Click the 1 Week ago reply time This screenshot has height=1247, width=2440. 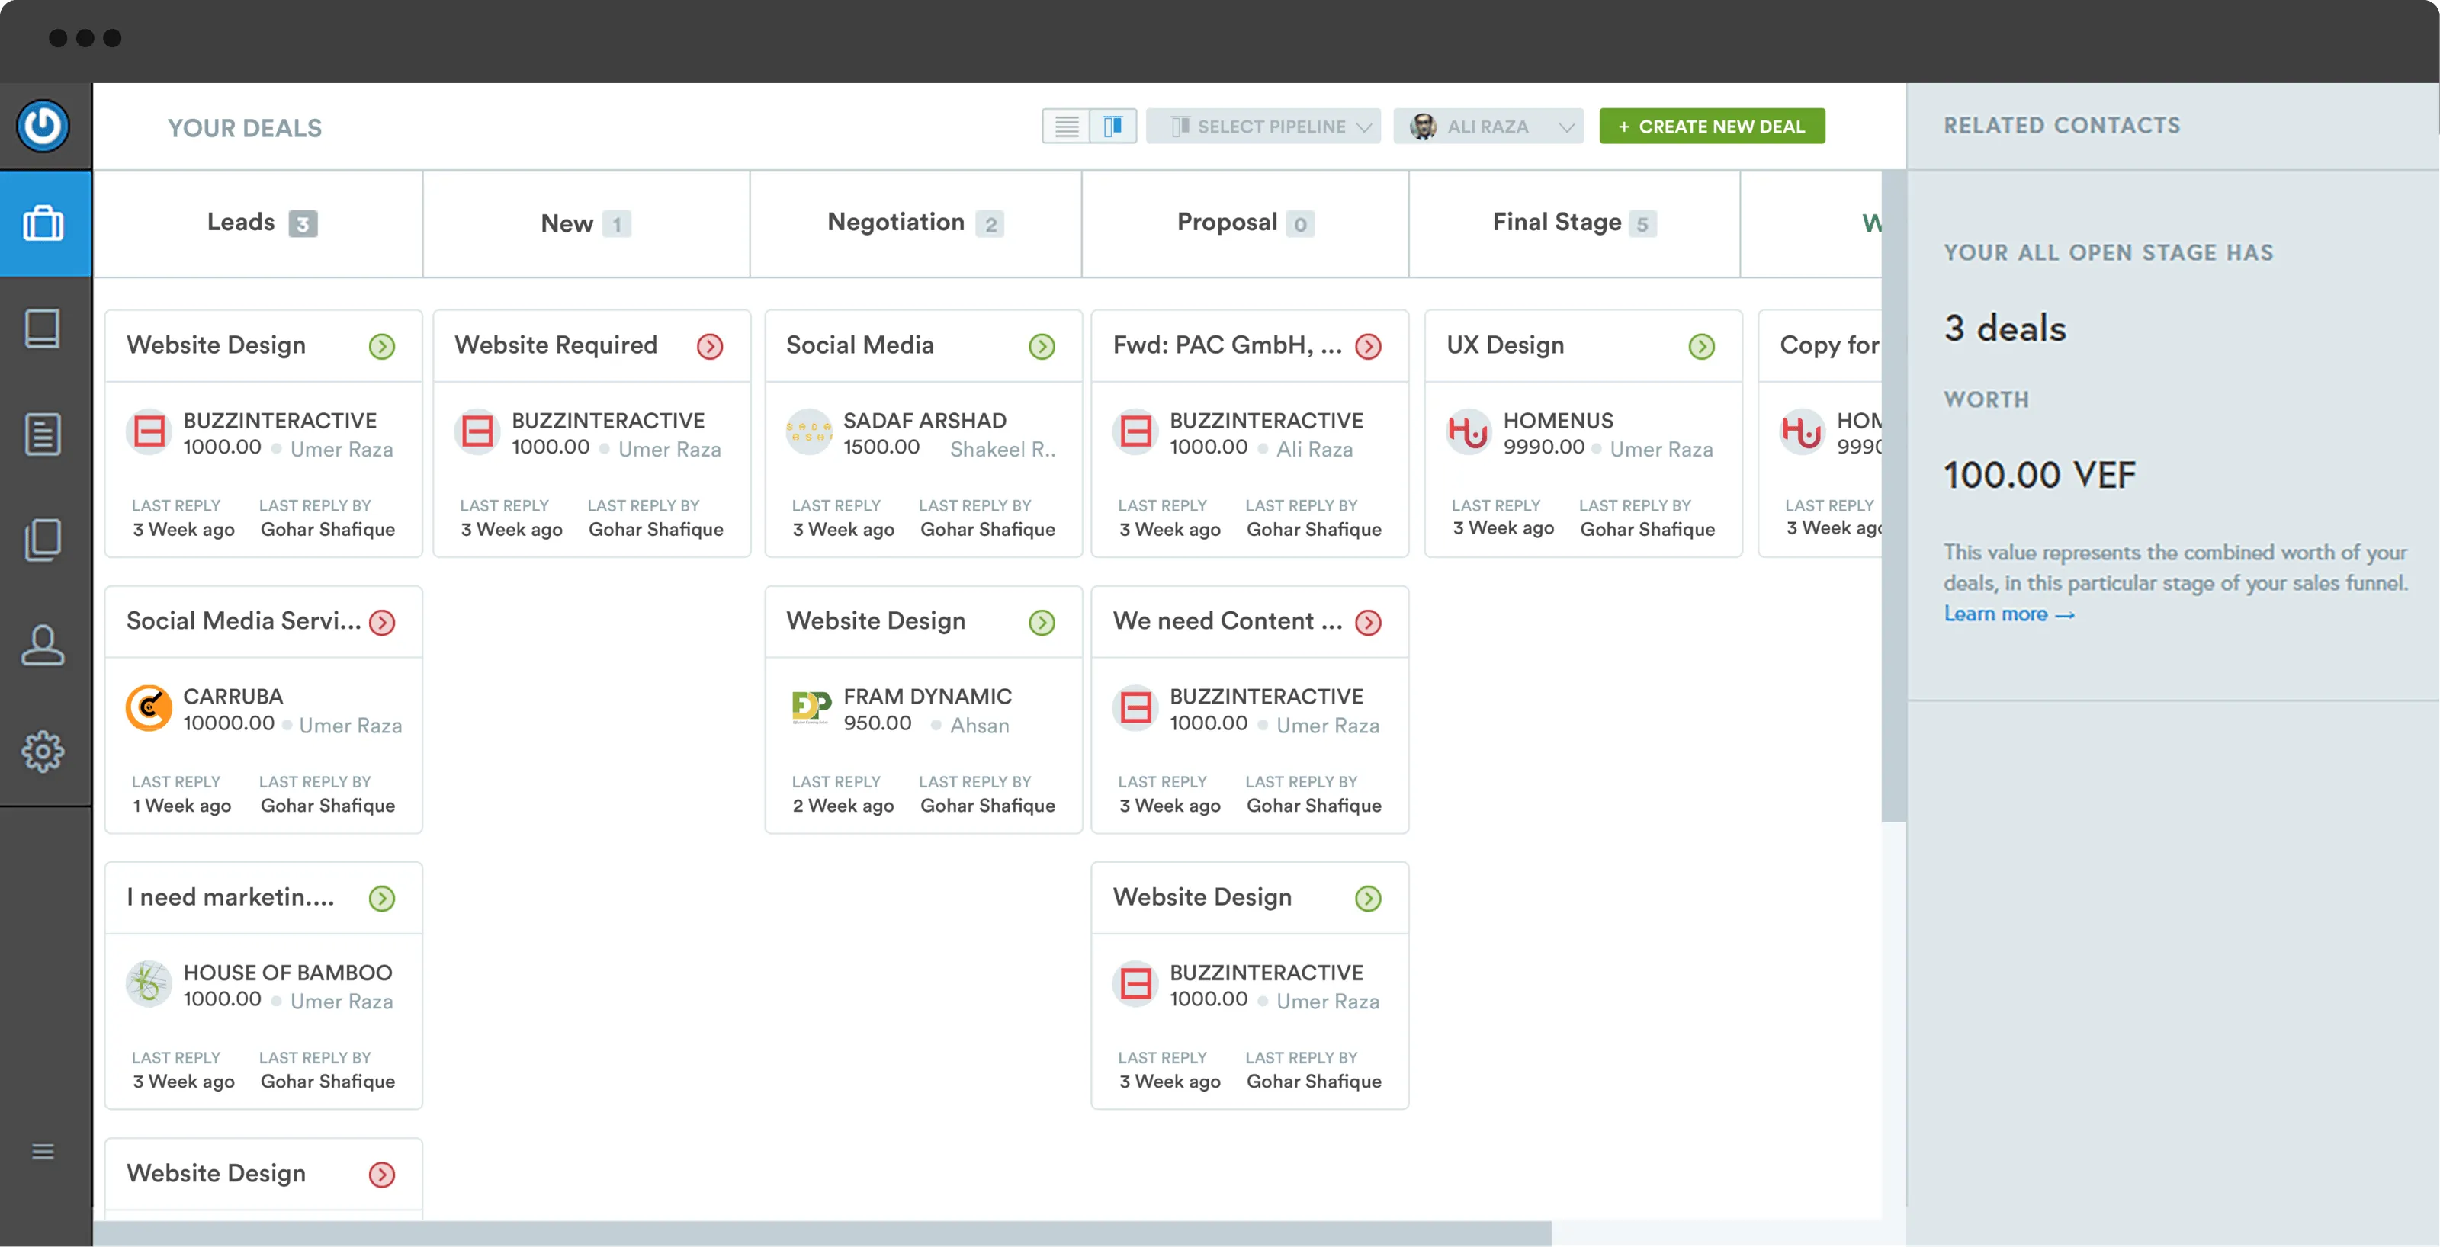pos(182,806)
